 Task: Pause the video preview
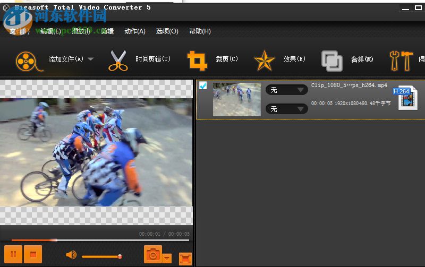coord(13,254)
